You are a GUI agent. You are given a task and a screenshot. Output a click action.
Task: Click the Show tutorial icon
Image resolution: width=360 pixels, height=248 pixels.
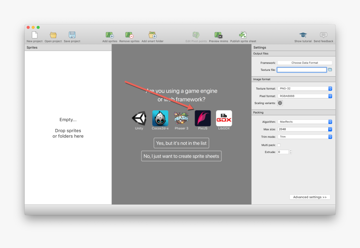[303, 35]
